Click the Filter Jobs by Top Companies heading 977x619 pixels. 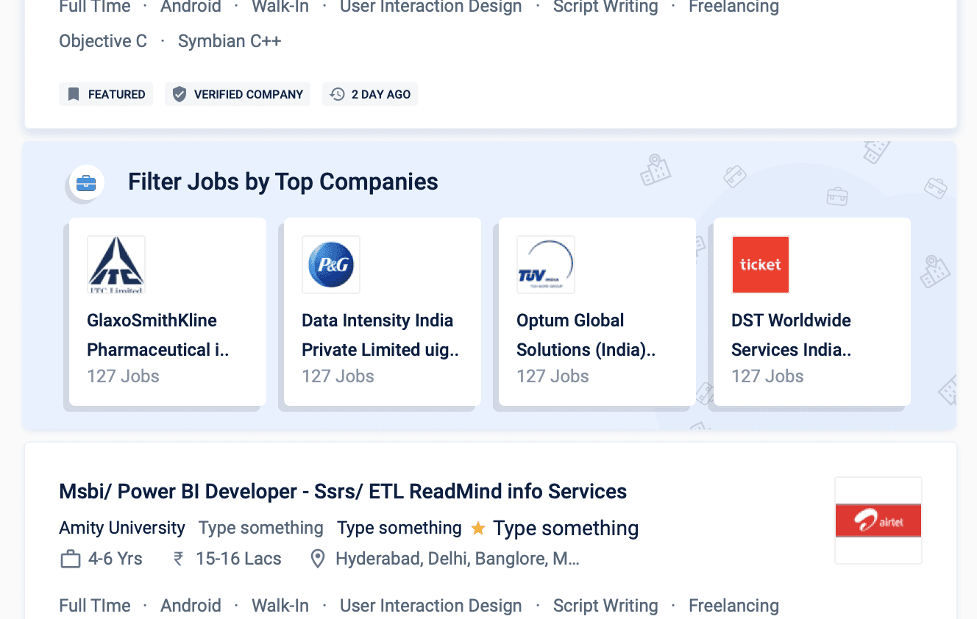[283, 182]
